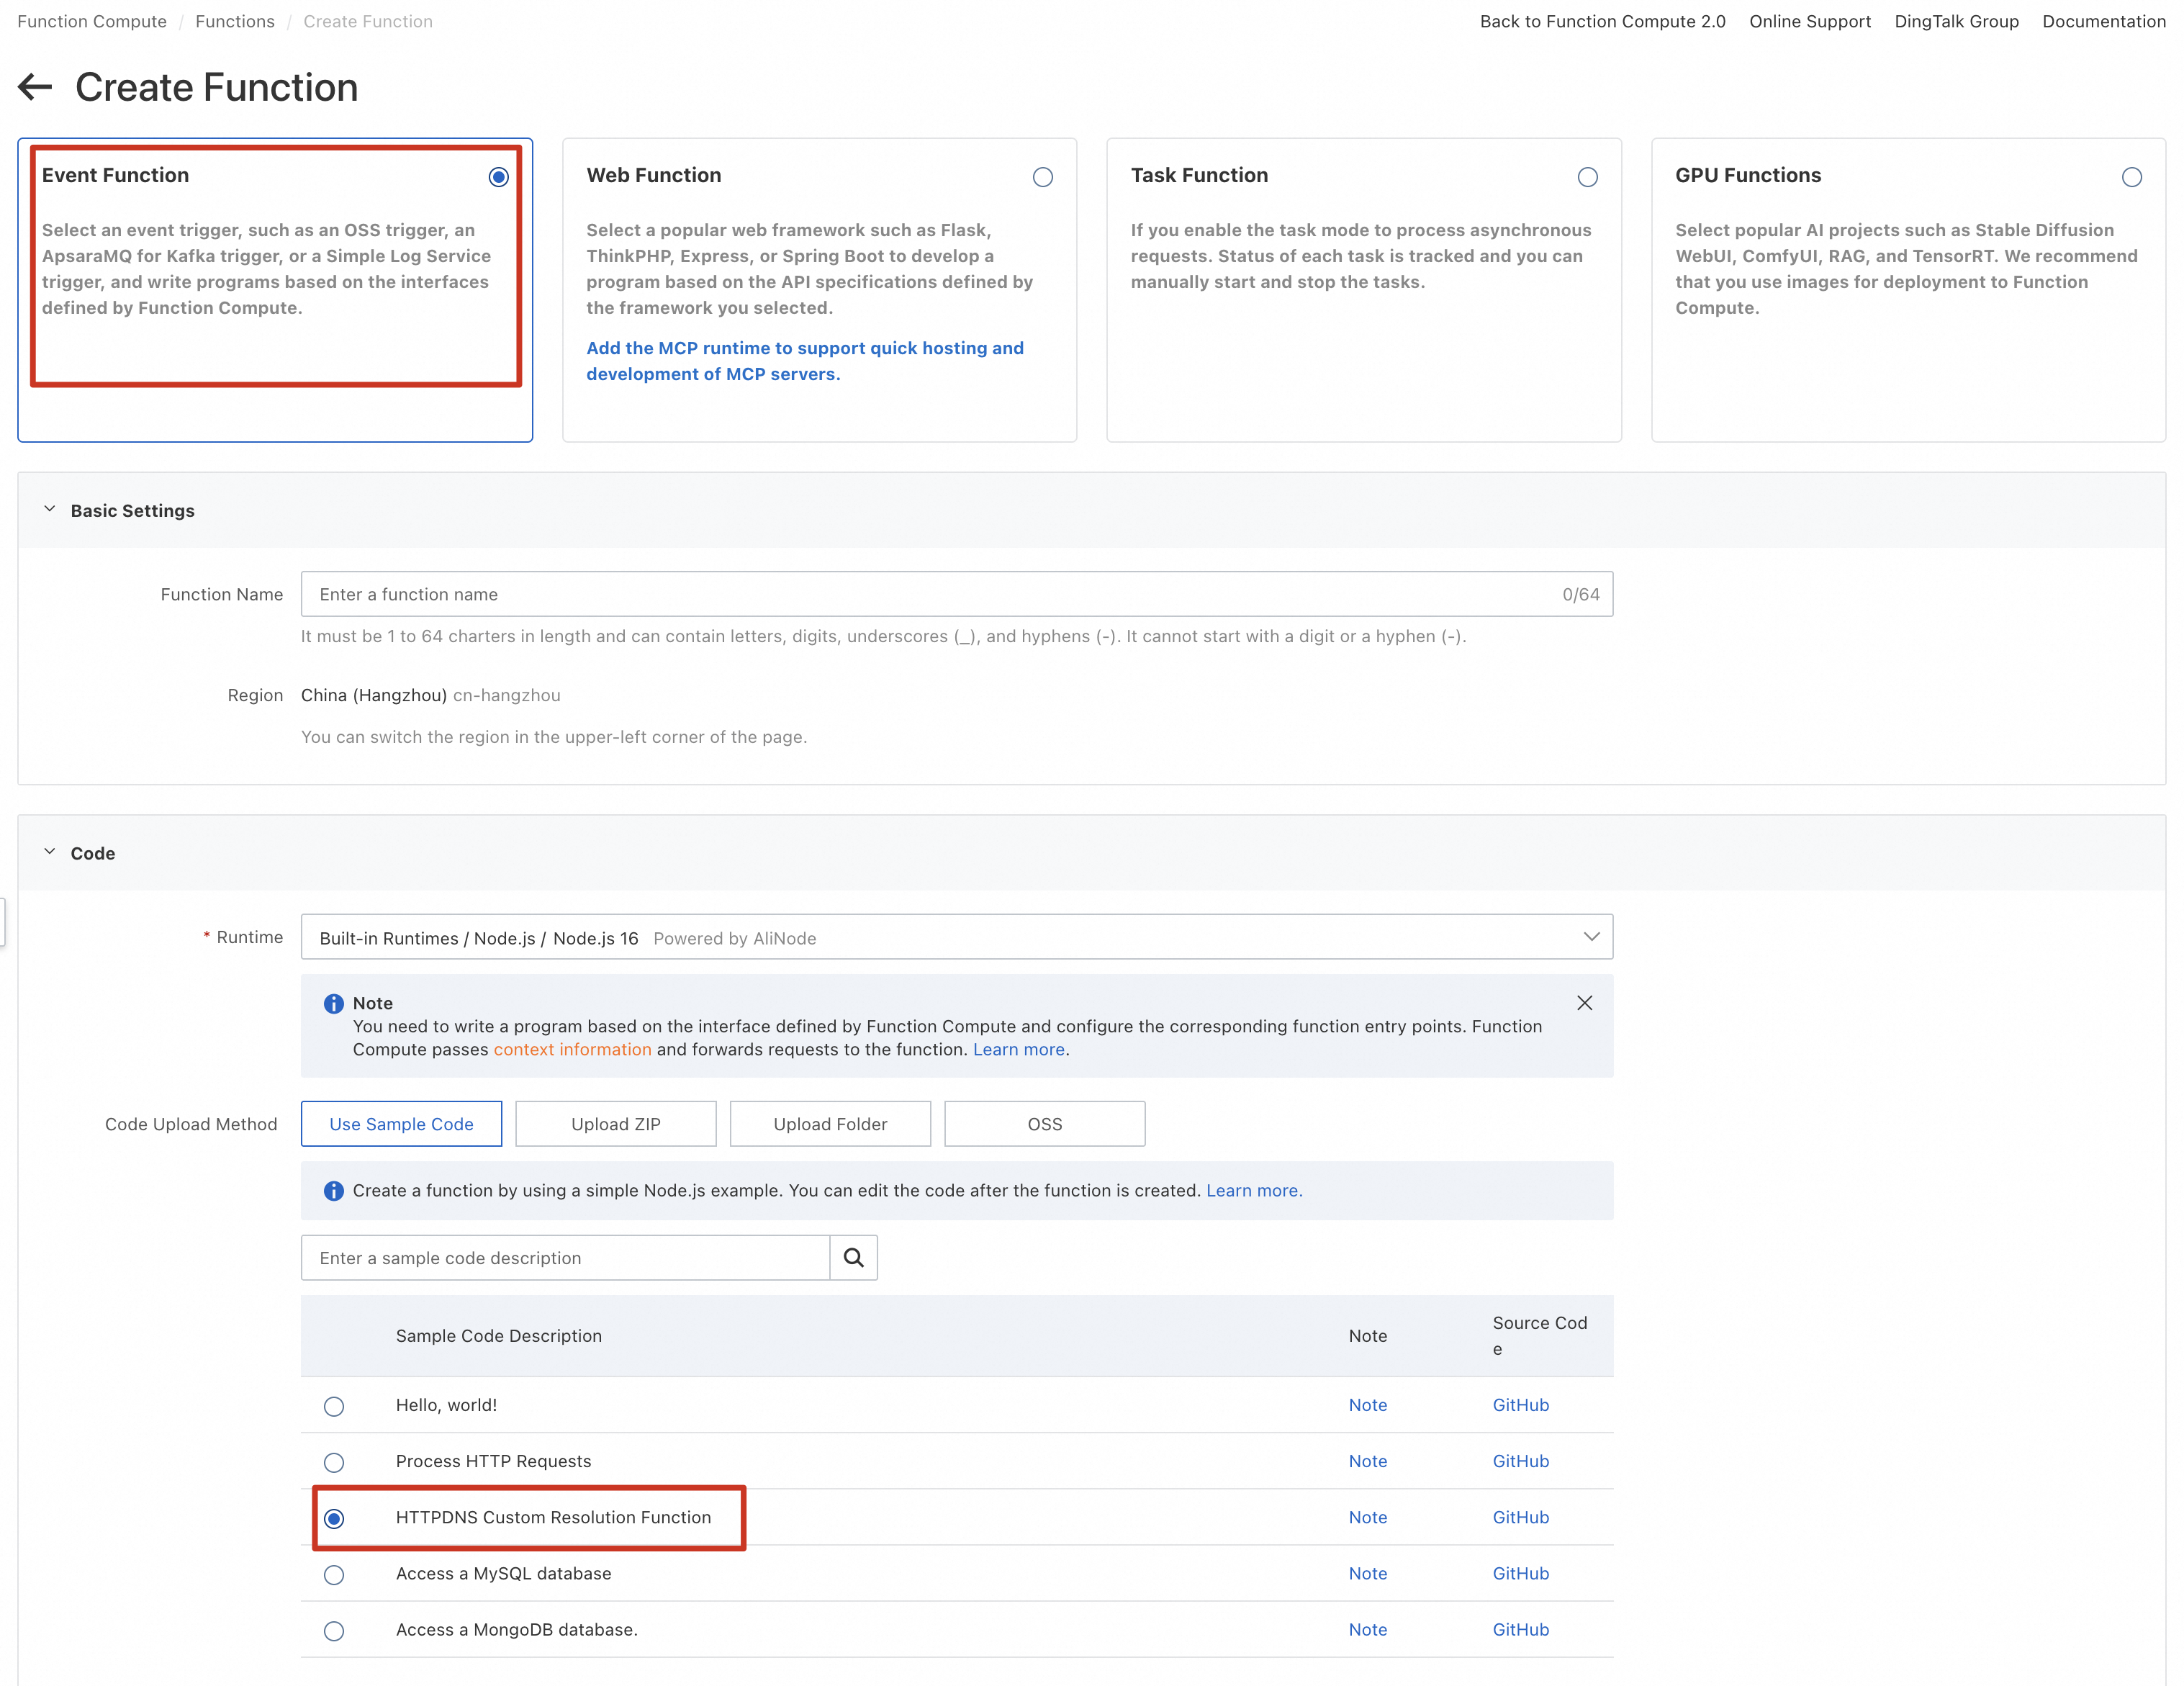The width and height of the screenshot is (2184, 1686).
Task: Select the GPU Functions radio button
Action: pos(2131,177)
